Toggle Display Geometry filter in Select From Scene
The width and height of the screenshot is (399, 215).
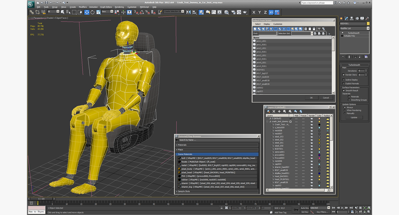click(255, 29)
